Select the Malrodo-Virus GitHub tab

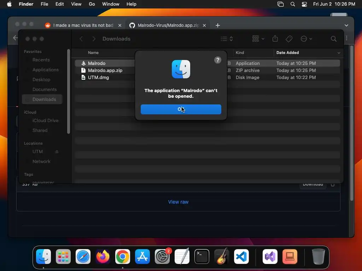[x=168, y=25]
